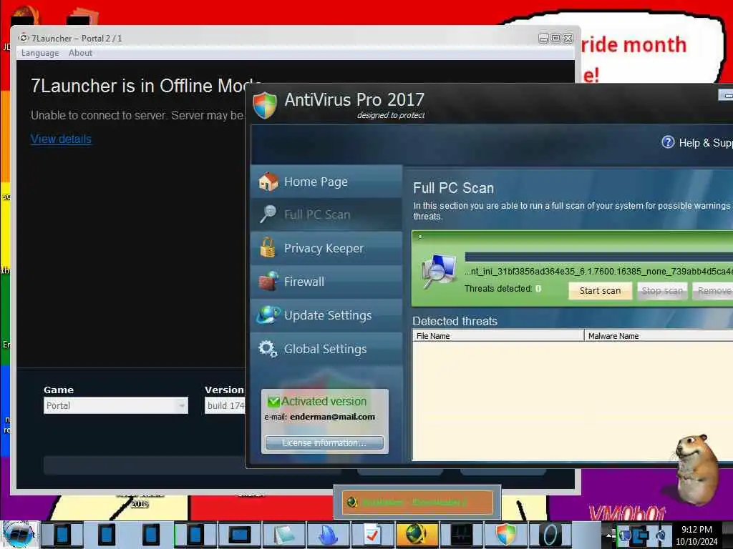733x549 pixels.
Task: Open the Home Page section
Action: (326, 182)
